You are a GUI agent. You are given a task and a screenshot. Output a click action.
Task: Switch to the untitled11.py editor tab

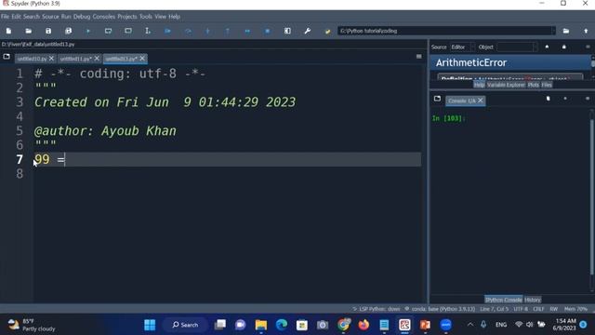coord(75,59)
